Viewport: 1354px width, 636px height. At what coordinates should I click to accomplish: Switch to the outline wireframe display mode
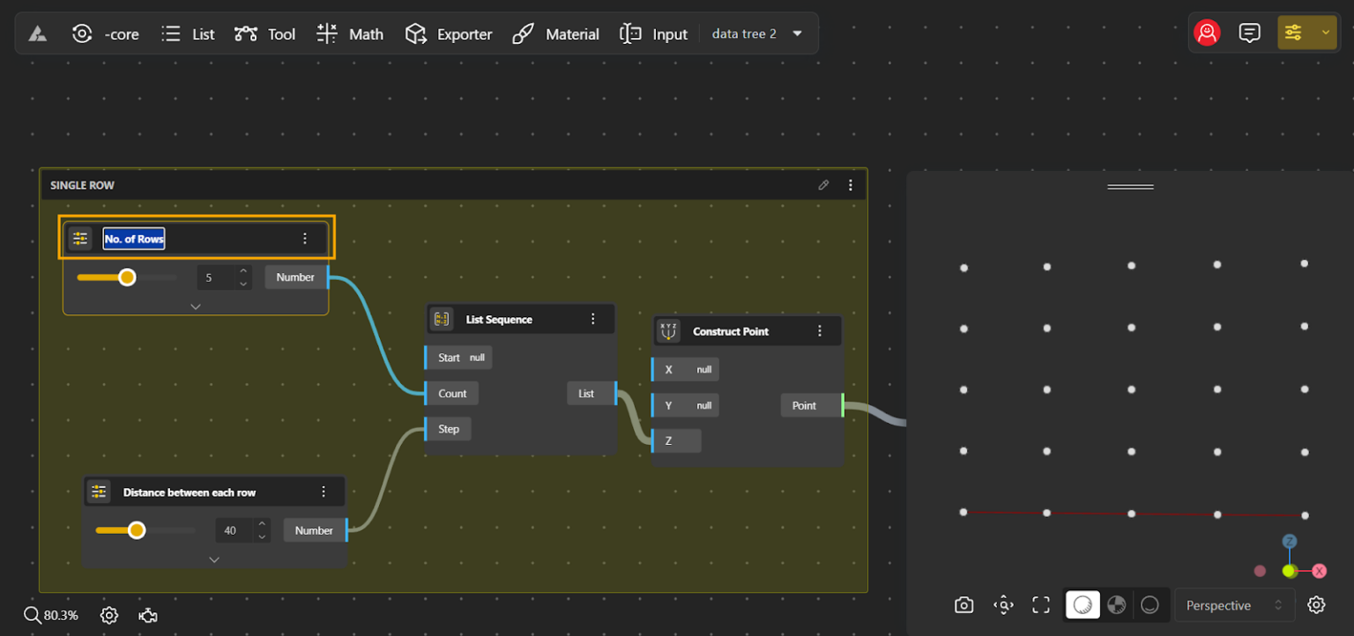coord(1149,605)
